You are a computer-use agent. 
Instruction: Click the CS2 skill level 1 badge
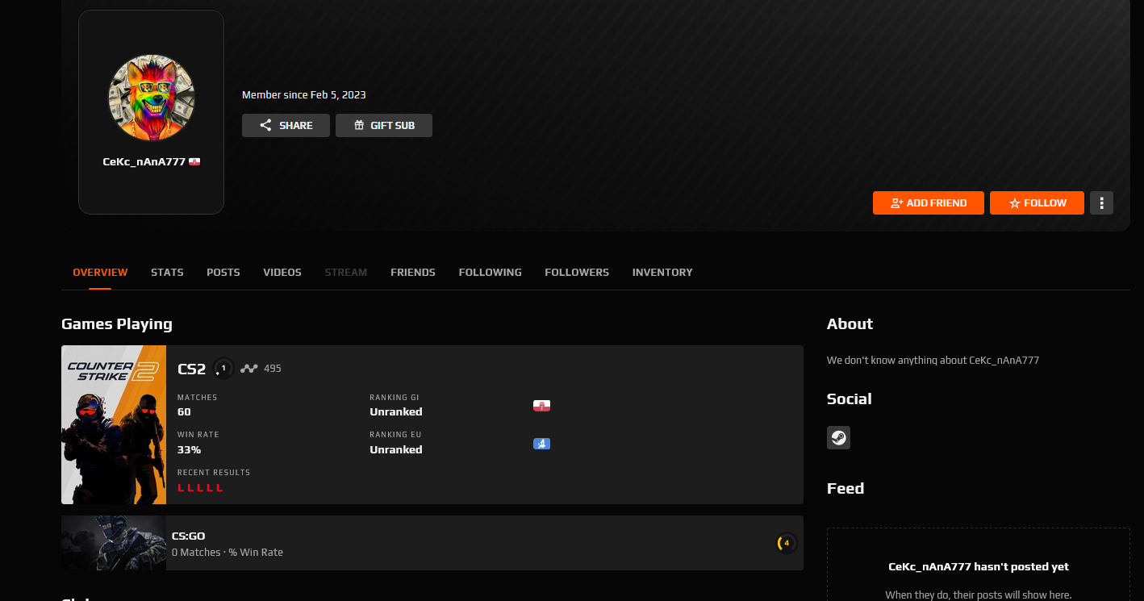click(x=223, y=369)
